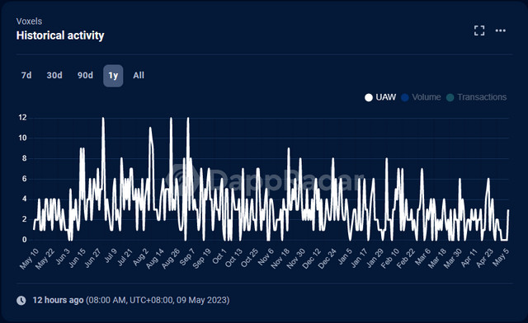Viewport: 528px width, 323px height.
Task: Click the Jul 9 x-axis label
Action: click(x=110, y=256)
